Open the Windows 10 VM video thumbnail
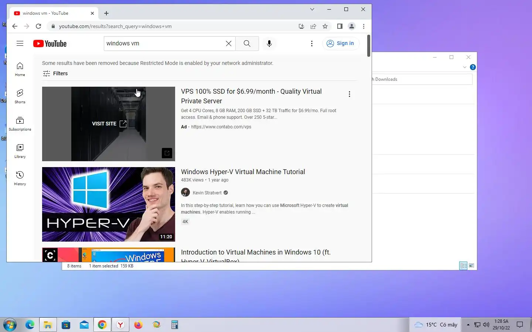Screen dimensions: 532x332 pyautogui.click(x=109, y=255)
